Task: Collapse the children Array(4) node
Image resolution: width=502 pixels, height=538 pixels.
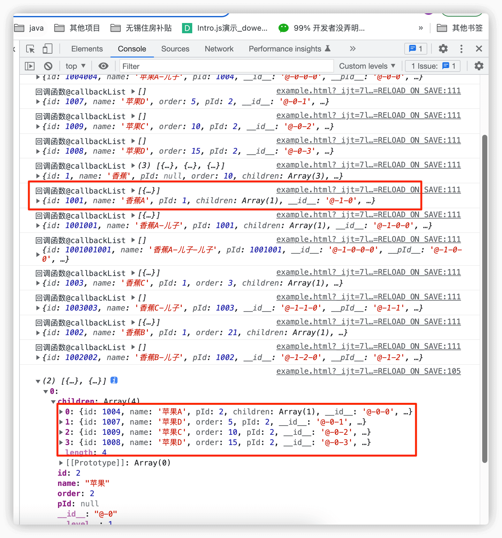Action: pos(53,402)
